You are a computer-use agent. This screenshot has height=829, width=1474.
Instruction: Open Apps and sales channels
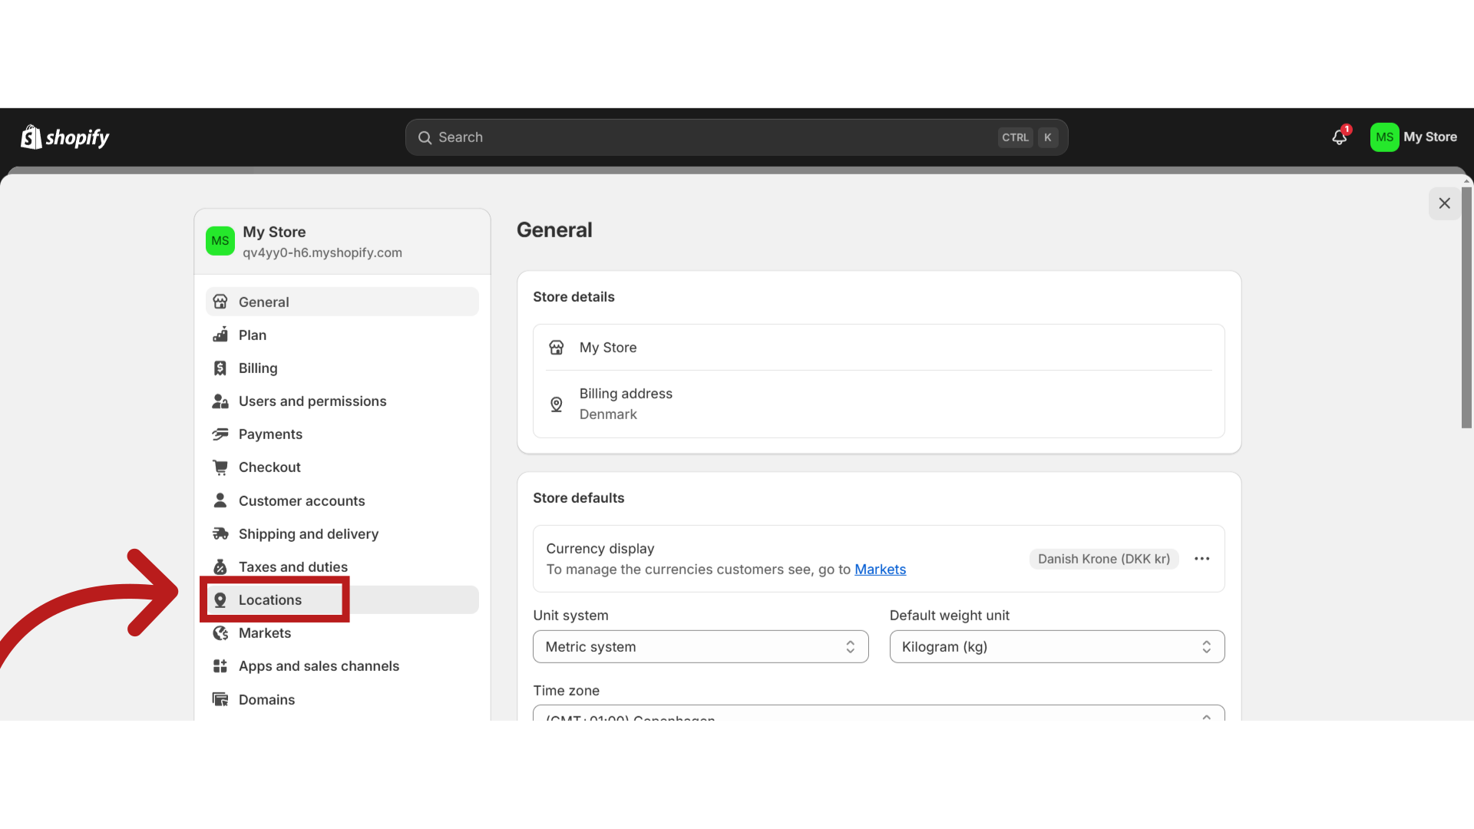tap(342, 666)
